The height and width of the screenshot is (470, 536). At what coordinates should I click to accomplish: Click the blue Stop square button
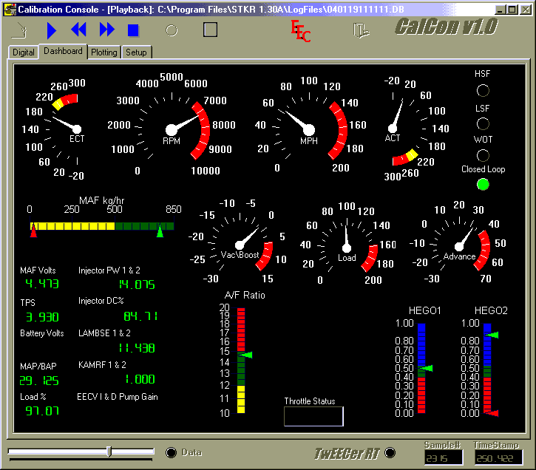[x=133, y=30]
